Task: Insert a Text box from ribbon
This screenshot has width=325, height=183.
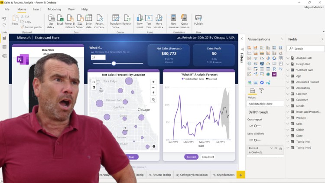Action: [149, 18]
